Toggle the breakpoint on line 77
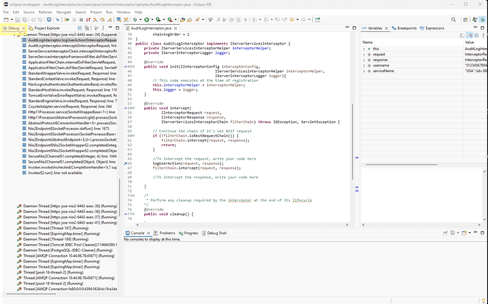 (127, 214)
